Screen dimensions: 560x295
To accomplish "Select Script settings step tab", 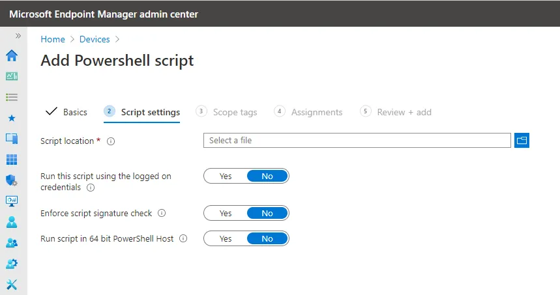I will point(141,112).
